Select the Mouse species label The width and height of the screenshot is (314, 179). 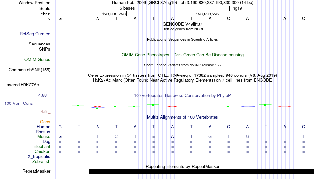pyautogui.click(x=44, y=137)
